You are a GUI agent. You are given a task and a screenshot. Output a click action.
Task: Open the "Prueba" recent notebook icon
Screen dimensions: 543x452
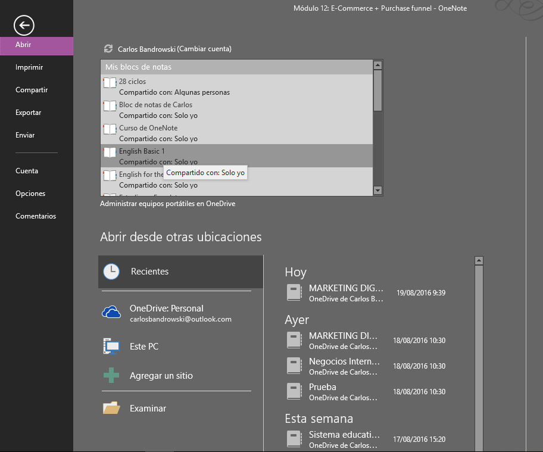click(x=294, y=391)
